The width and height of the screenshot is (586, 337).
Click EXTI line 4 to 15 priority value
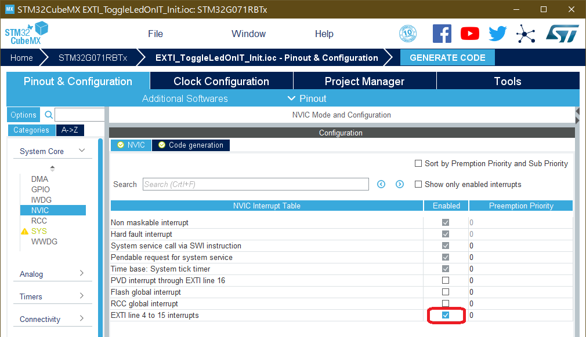coord(471,315)
